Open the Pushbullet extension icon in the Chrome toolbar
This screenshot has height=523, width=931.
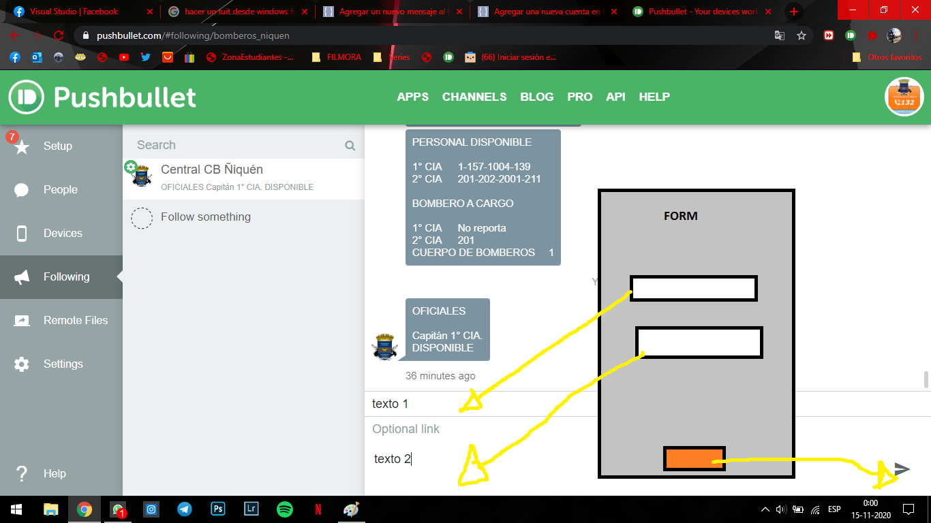(851, 35)
